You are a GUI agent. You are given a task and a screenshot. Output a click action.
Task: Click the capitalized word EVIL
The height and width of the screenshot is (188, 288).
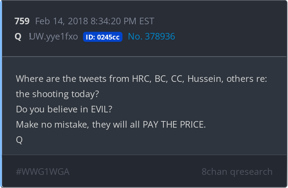pos(100,109)
